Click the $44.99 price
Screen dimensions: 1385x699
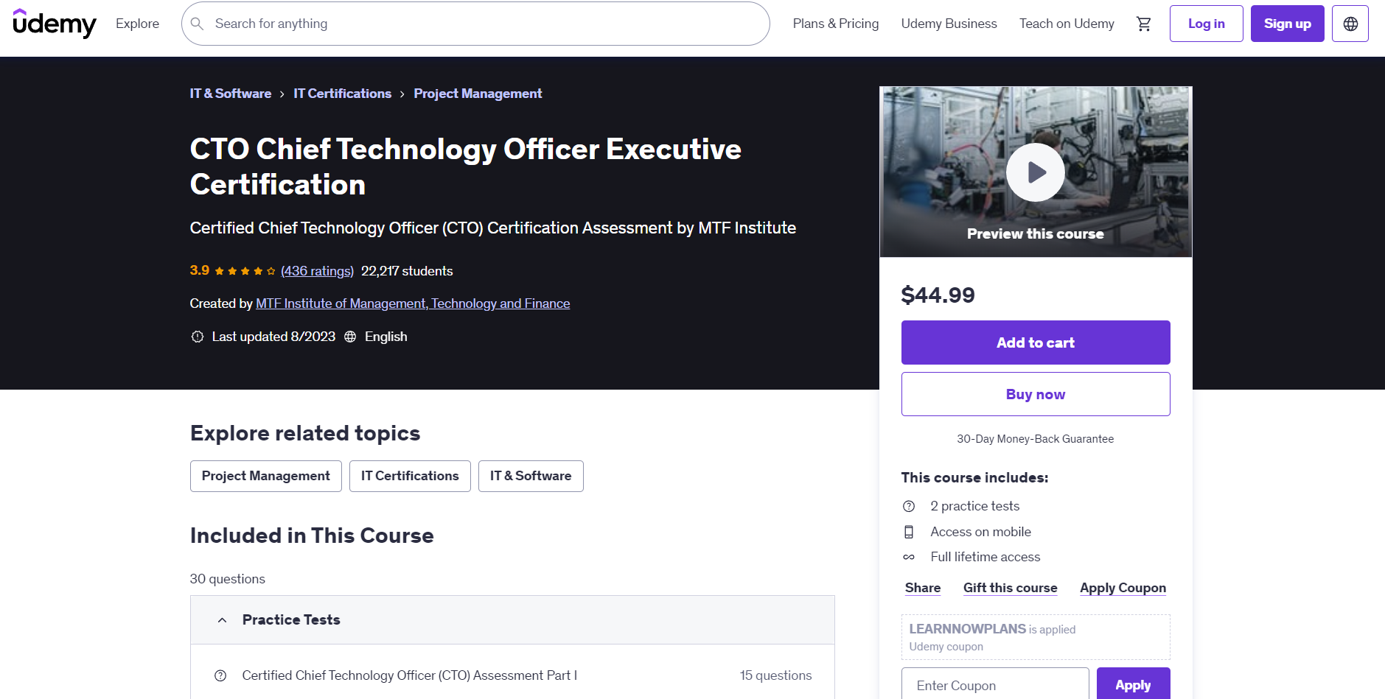(938, 295)
